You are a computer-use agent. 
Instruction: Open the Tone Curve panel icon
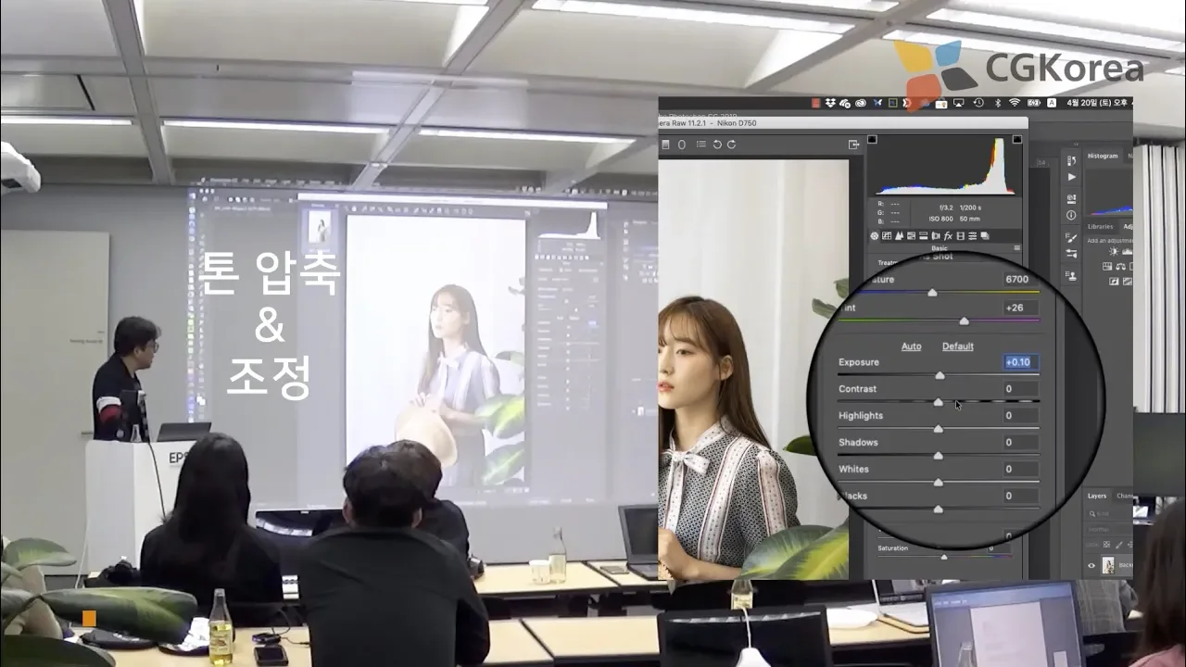coord(887,236)
